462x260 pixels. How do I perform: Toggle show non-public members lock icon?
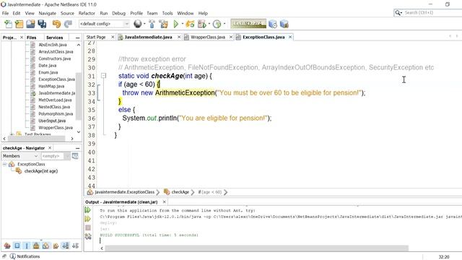click(36, 246)
